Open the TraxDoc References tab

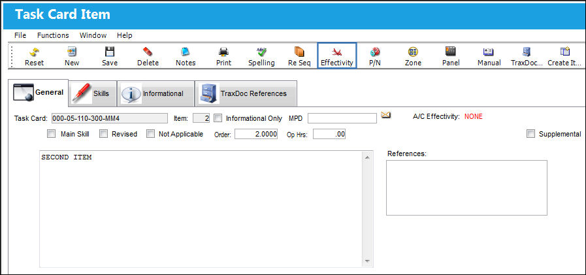(x=246, y=93)
